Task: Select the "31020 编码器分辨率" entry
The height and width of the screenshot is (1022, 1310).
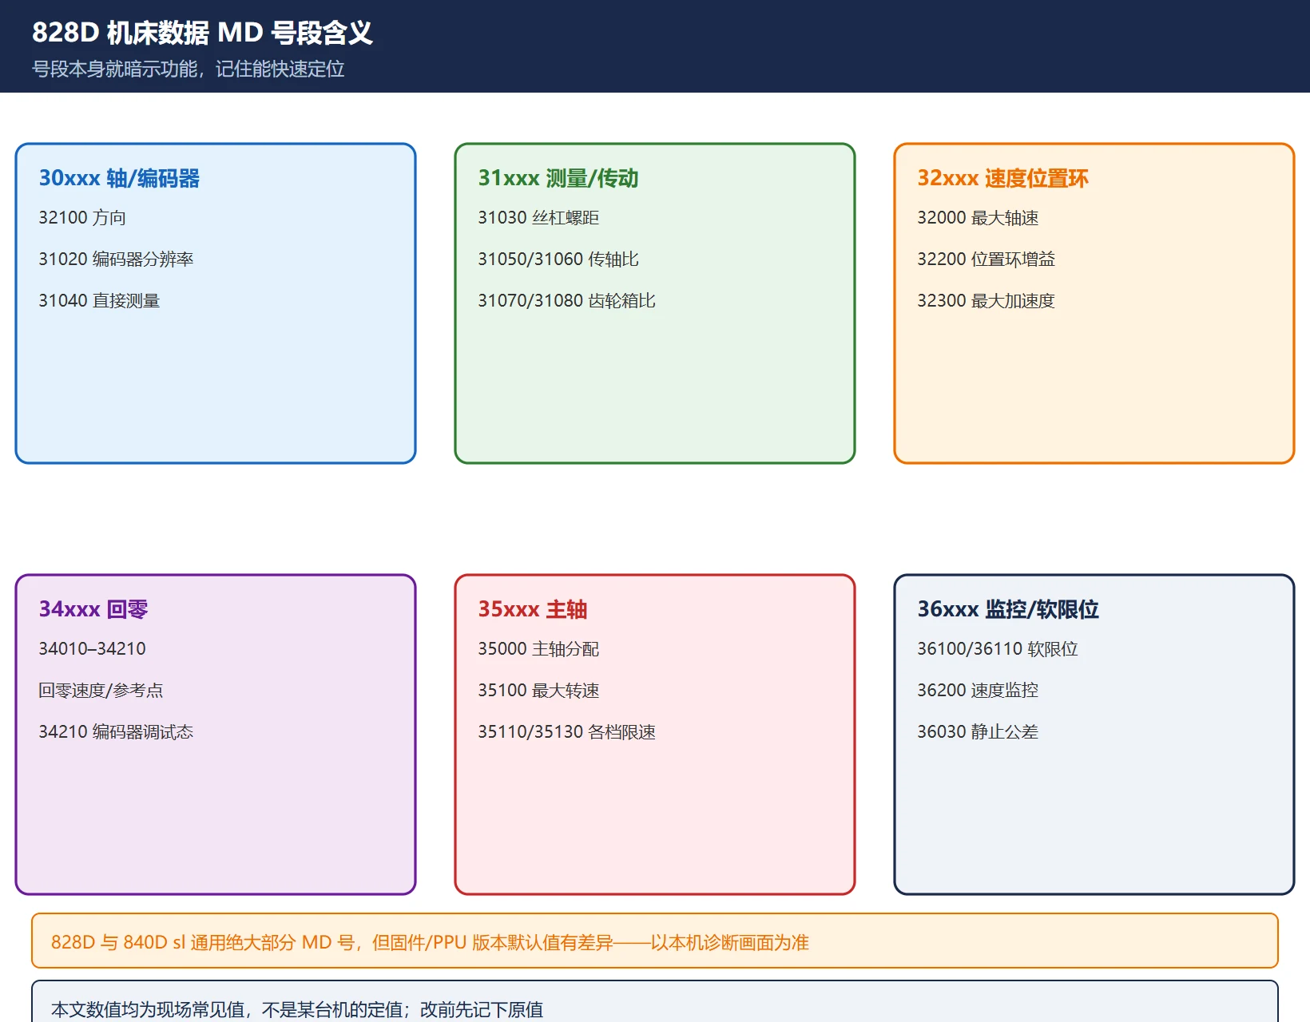Action: pyautogui.click(x=116, y=259)
